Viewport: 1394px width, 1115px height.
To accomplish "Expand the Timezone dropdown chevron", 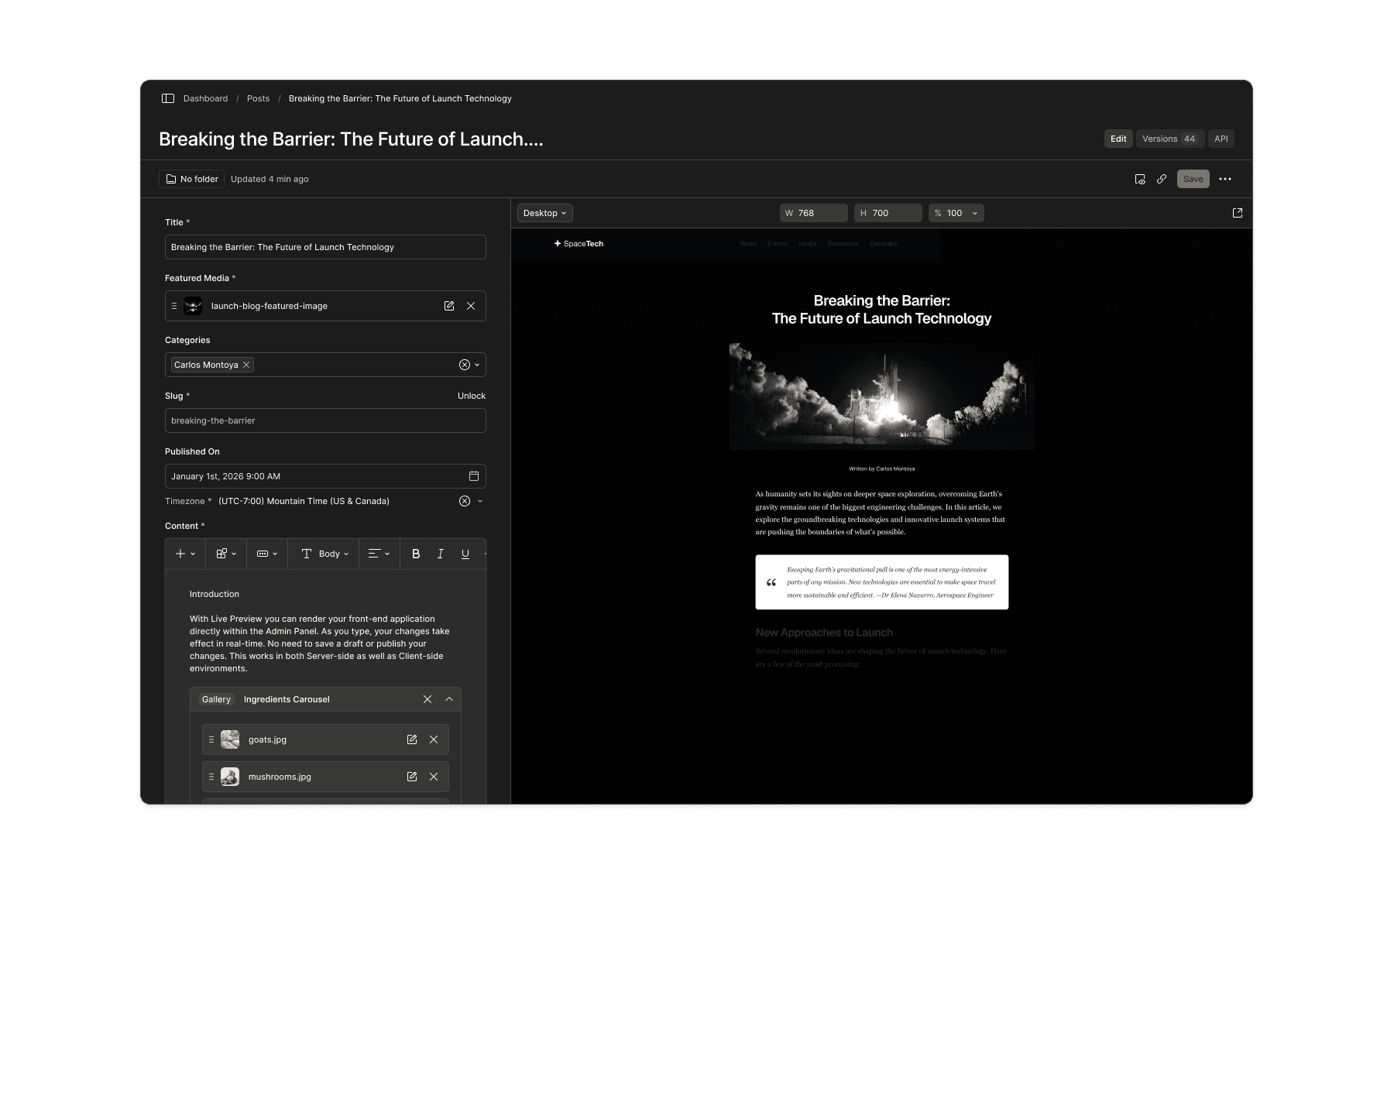I will tap(480, 501).
